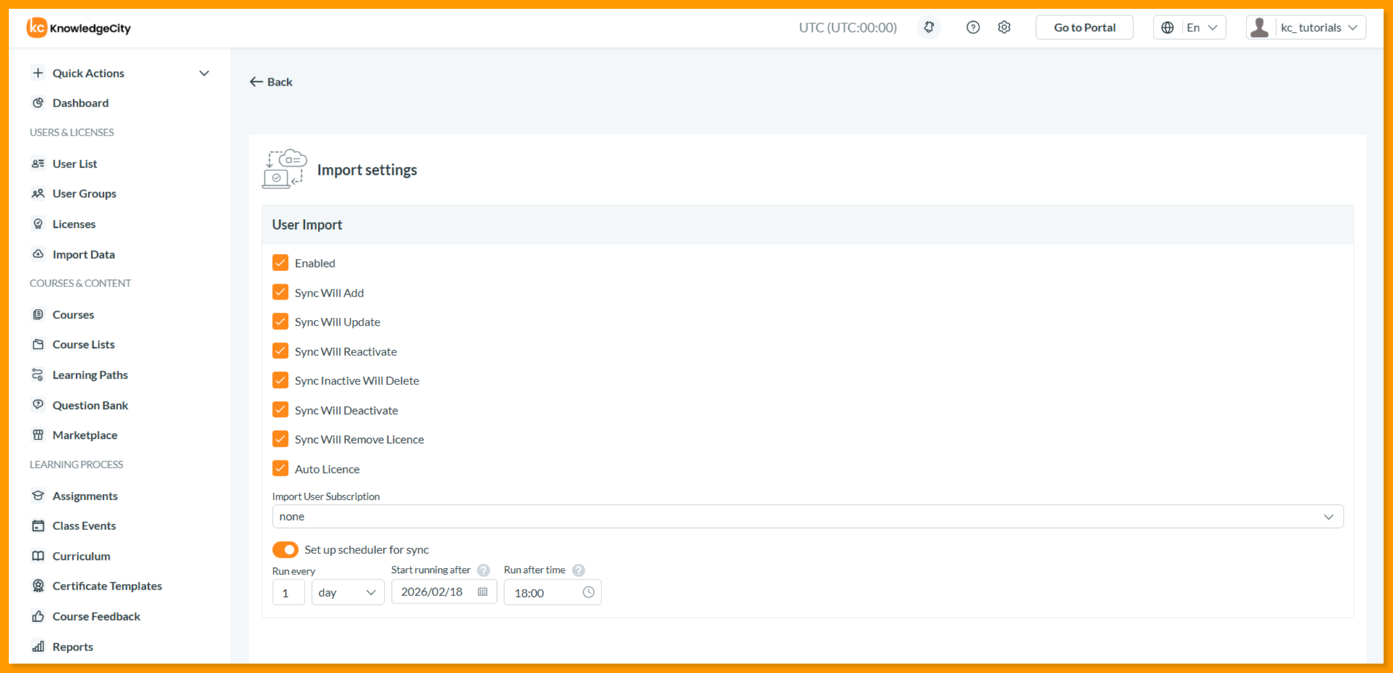Open notifications bell icon
Viewport: 1393px width, 673px height.
tap(929, 28)
